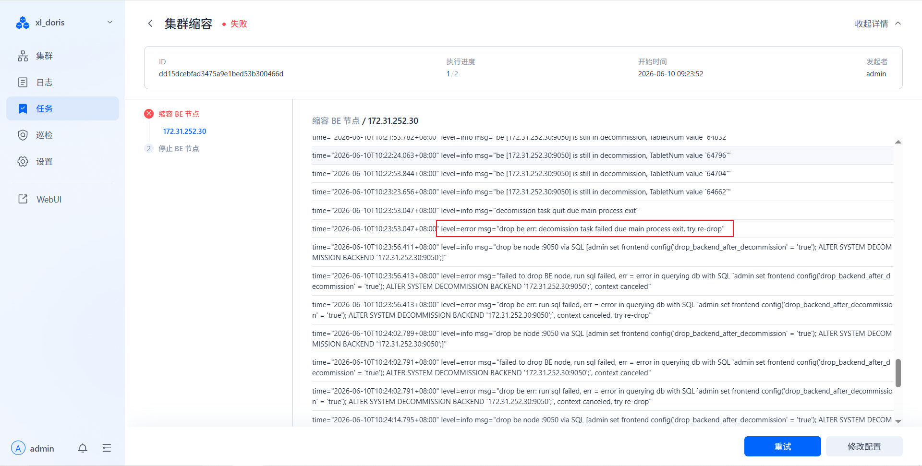Click the 集群 cluster topology icon
The height and width of the screenshot is (466, 922).
(x=23, y=56)
